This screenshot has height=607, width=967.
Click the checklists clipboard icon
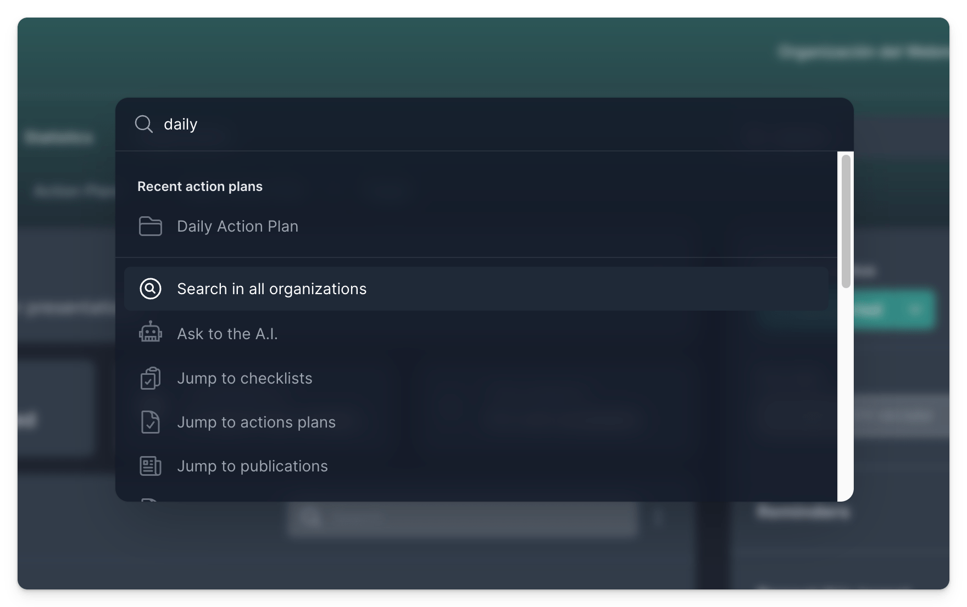(x=150, y=378)
